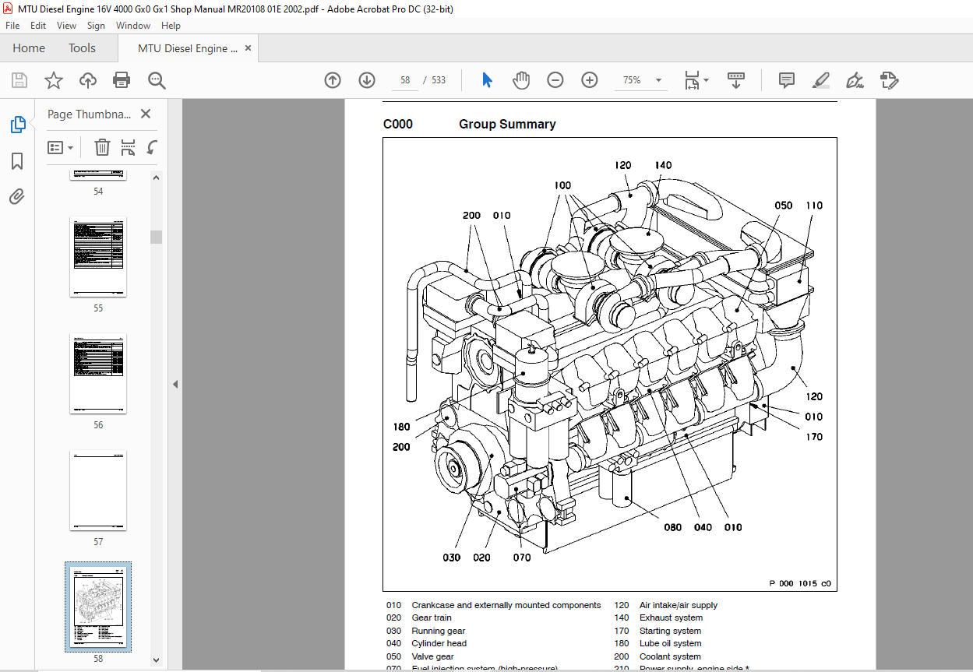
Task: Click the thumbnails panel scrollbar thumb
Action: click(157, 237)
